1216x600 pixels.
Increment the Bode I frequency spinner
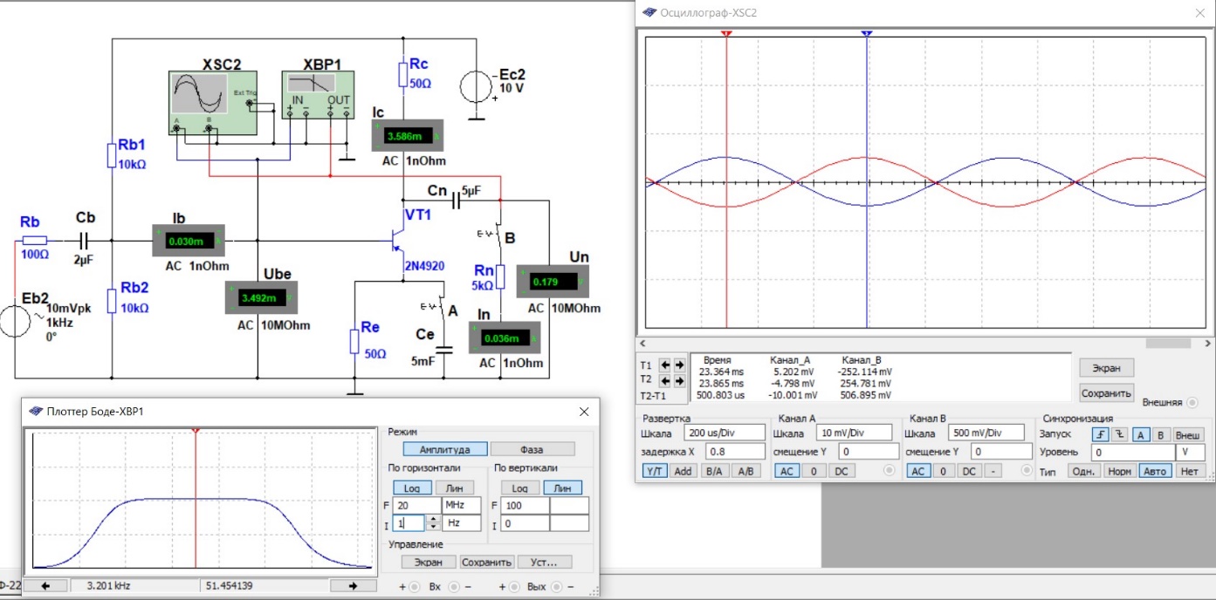pyautogui.click(x=432, y=519)
